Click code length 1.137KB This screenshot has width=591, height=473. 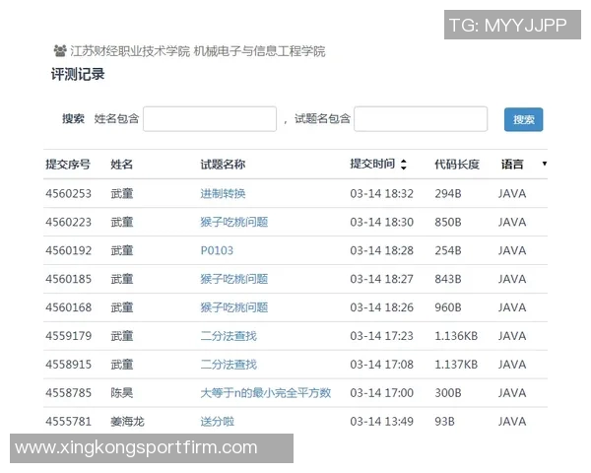(456, 365)
